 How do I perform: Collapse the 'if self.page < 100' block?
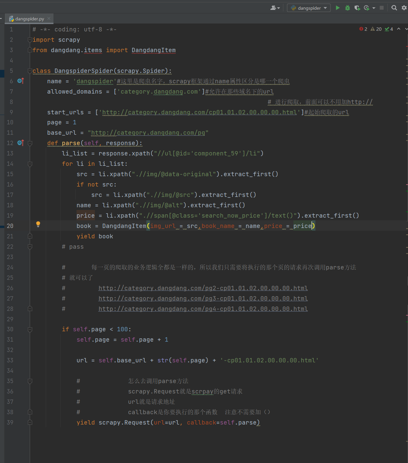click(30, 329)
